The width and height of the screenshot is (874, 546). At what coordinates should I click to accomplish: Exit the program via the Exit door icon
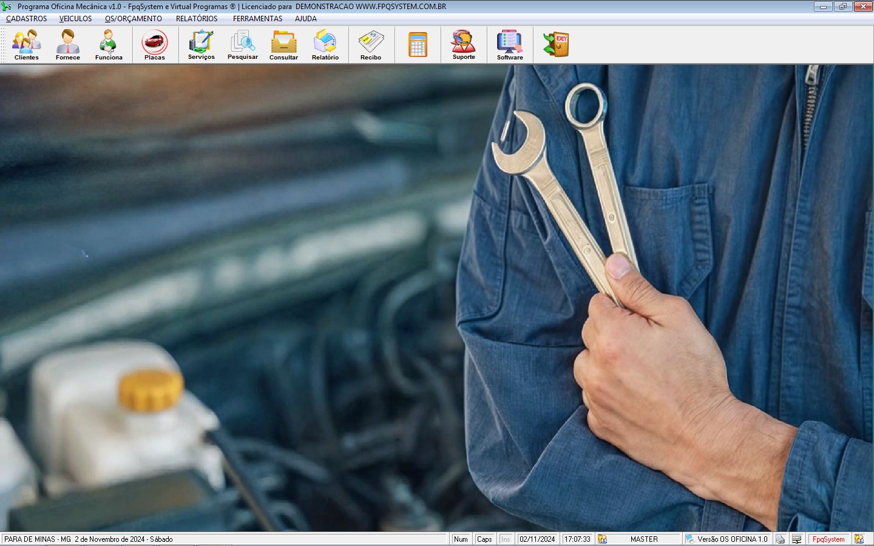tap(556, 45)
